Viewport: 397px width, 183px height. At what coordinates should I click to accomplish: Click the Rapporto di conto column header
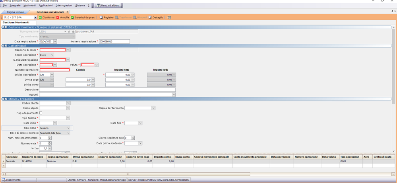coord(33,157)
